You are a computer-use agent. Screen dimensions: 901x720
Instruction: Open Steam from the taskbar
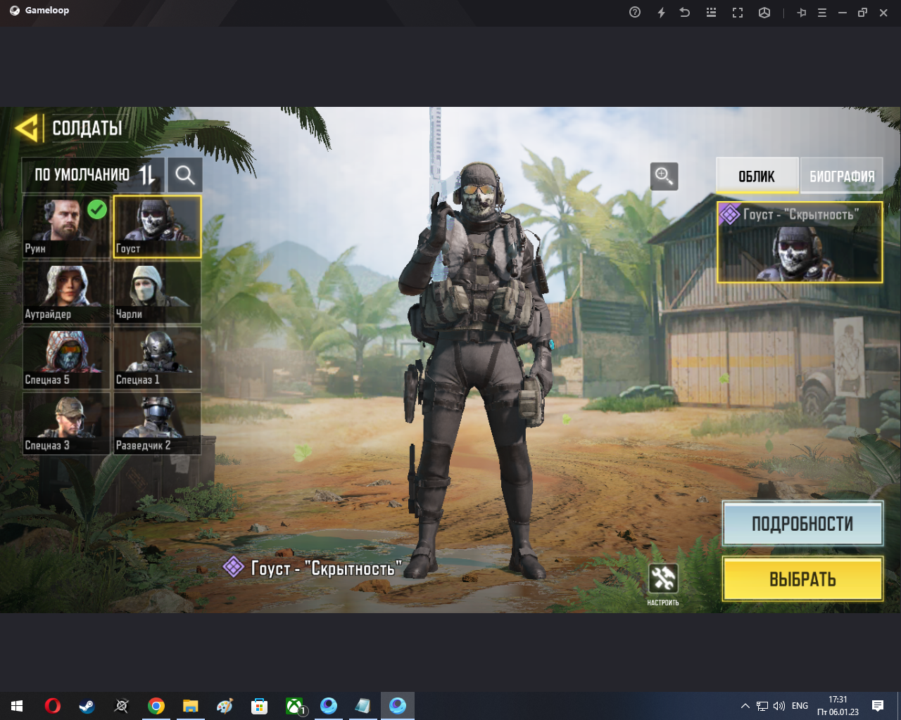87,706
